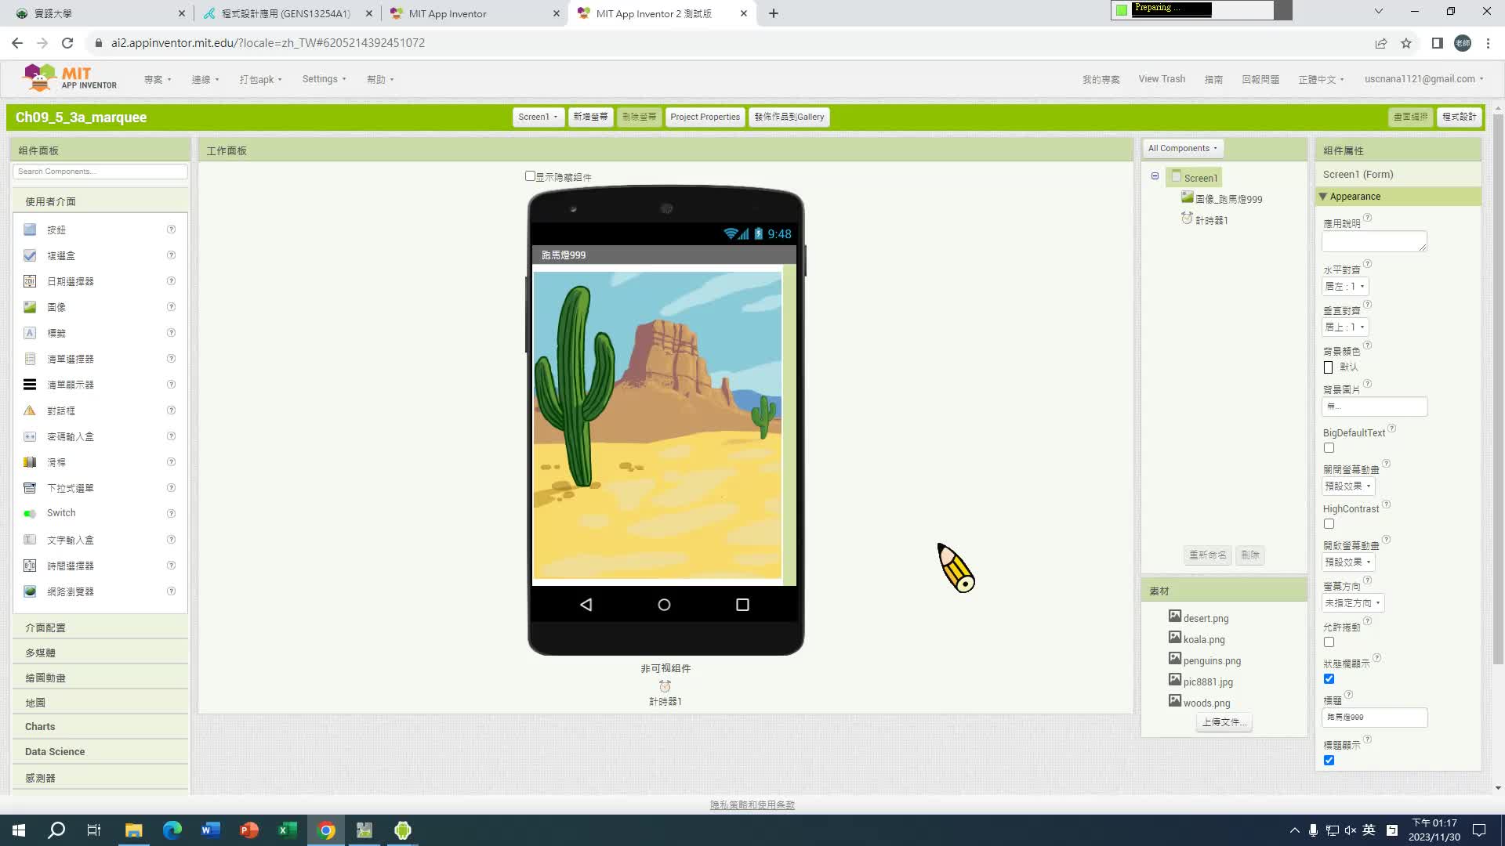Select the Button component icon in palette
1505x846 pixels.
click(x=30, y=230)
